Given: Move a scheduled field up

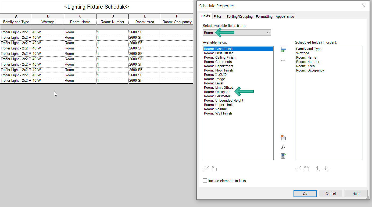Looking at the screenshot, I should pos(319,168).
